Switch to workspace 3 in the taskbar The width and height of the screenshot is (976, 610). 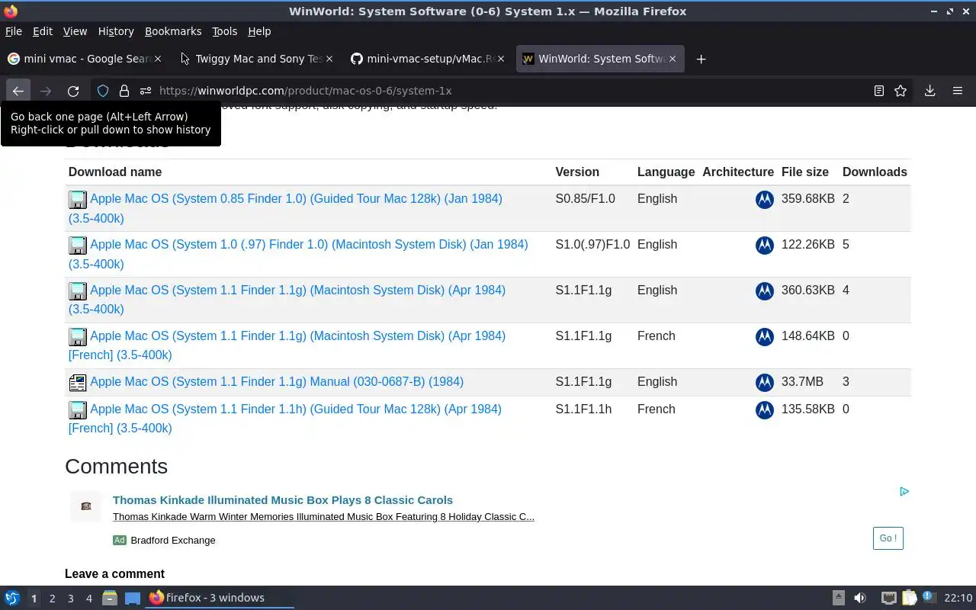70,599
